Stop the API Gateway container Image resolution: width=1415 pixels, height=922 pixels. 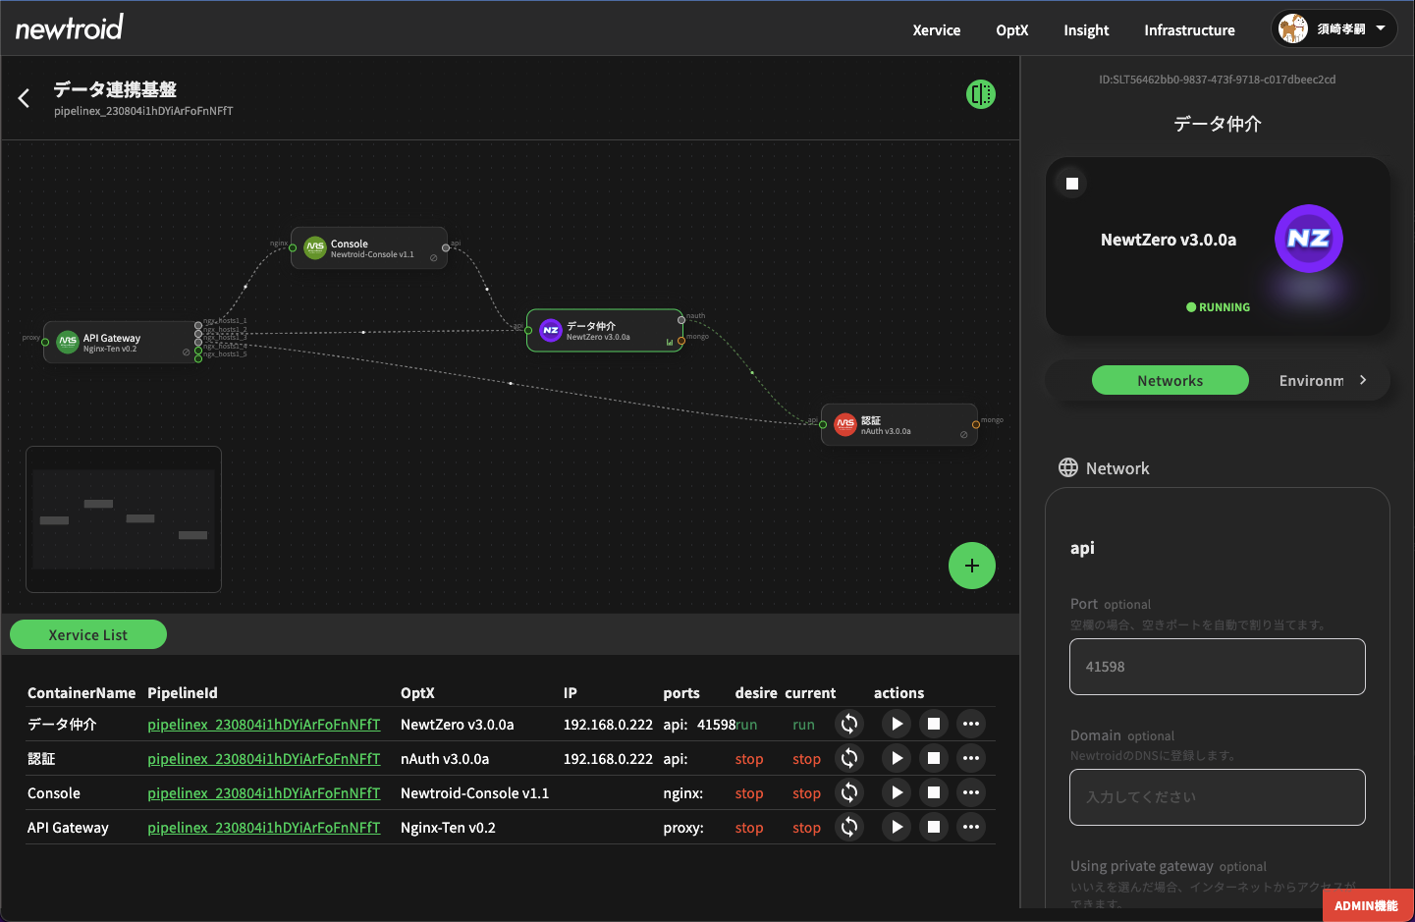[934, 827]
